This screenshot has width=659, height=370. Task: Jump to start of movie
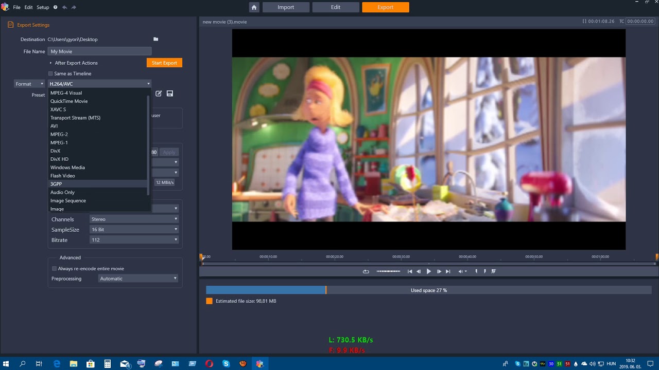coord(410,271)
